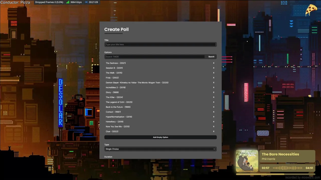Select HyperNormalisation - (2016) text
Screen dimensions: 321x180
tap(119, 117)
